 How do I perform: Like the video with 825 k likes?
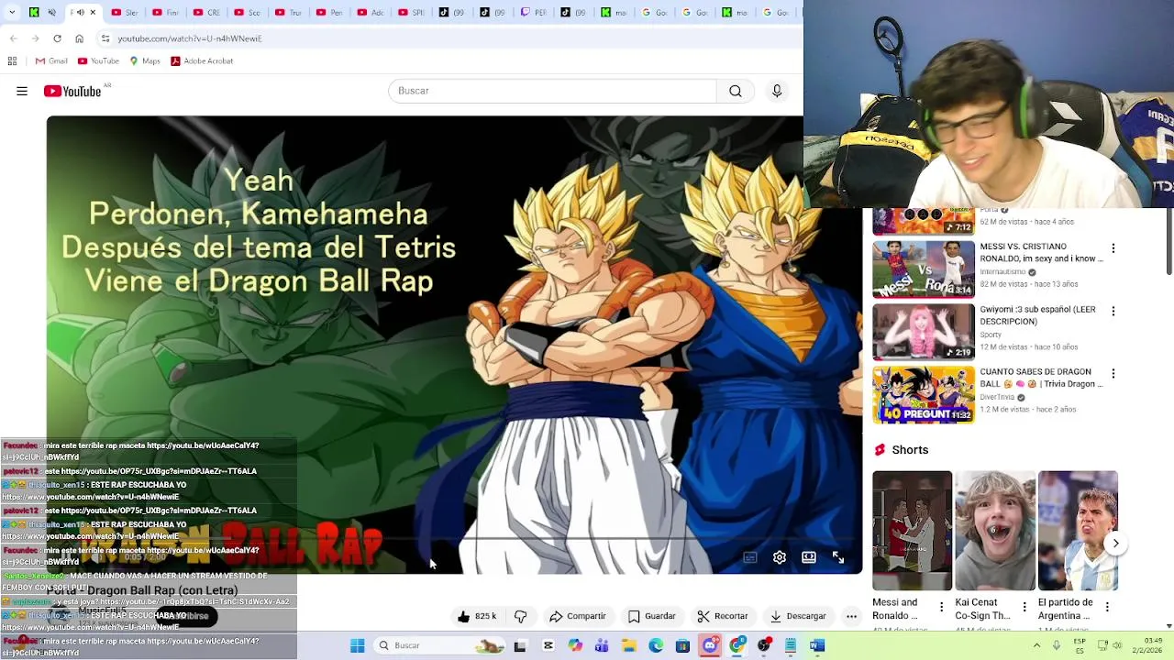tap(477, 616)
